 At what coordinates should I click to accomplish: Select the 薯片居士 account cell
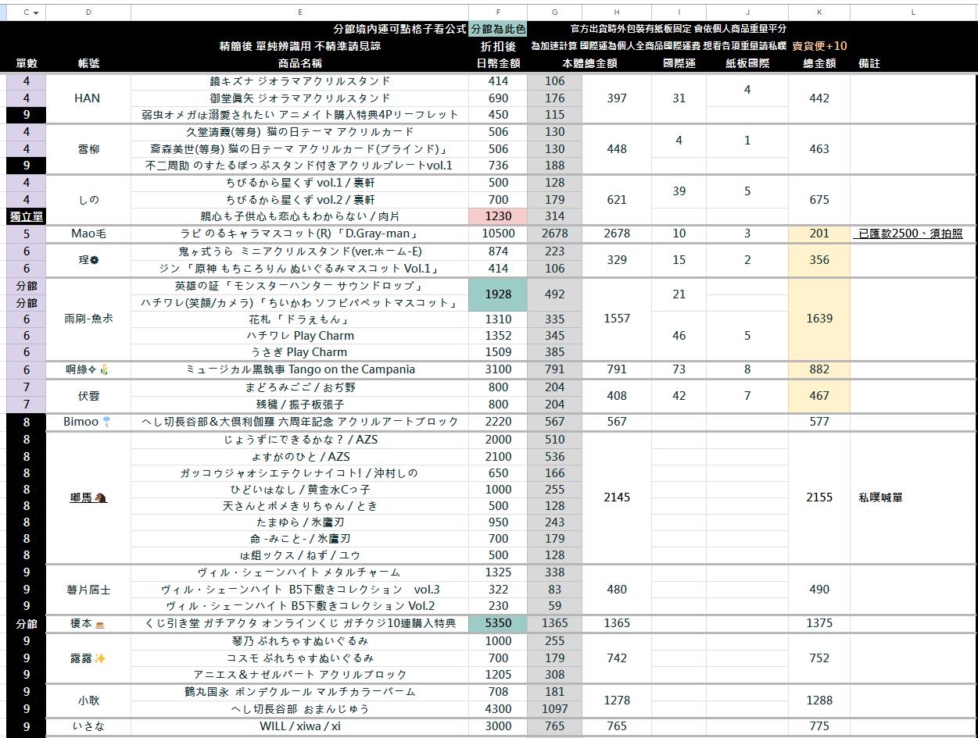point(88,590)
